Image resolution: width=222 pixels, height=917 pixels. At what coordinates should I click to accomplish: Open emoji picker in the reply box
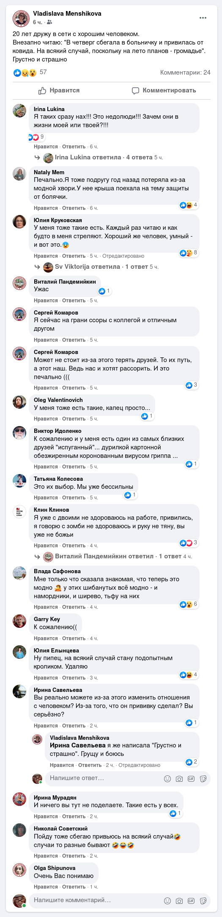click(167, 778)
